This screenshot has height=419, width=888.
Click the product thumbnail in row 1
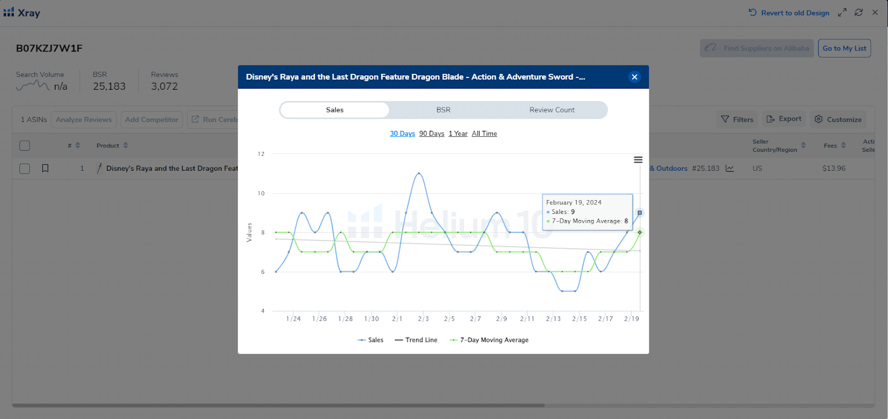(99, 168)
